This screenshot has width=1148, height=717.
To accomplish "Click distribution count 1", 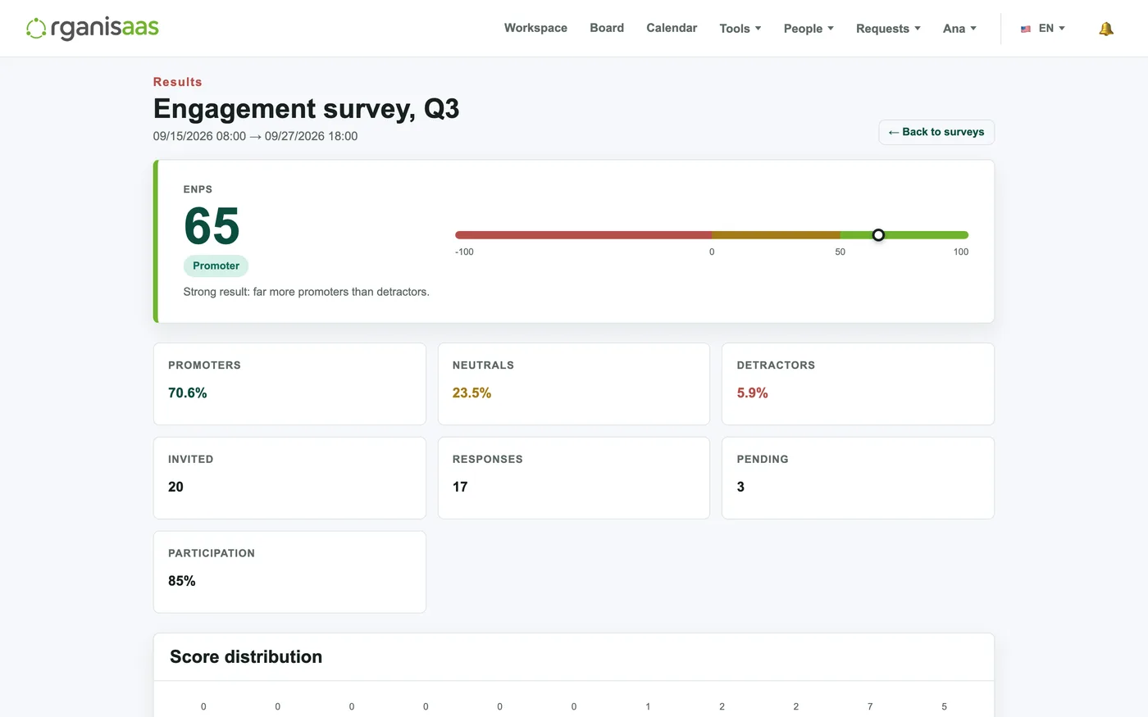I will 648,706.
